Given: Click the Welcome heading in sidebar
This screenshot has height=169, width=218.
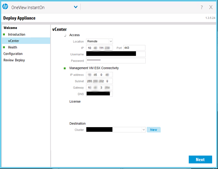Looking at the screenshot, I should (10, 28).
